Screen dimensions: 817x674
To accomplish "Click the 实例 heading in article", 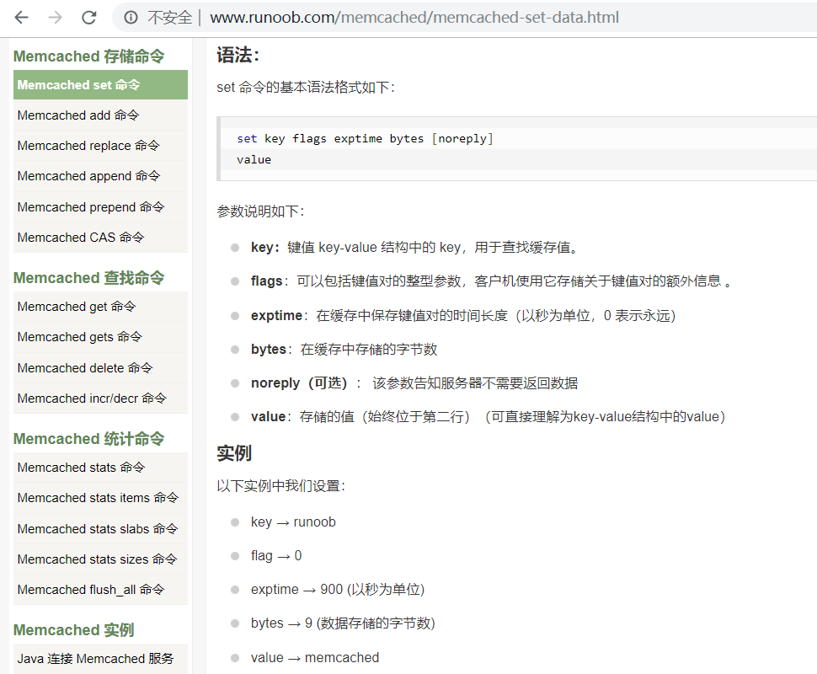I will [234, 453].
